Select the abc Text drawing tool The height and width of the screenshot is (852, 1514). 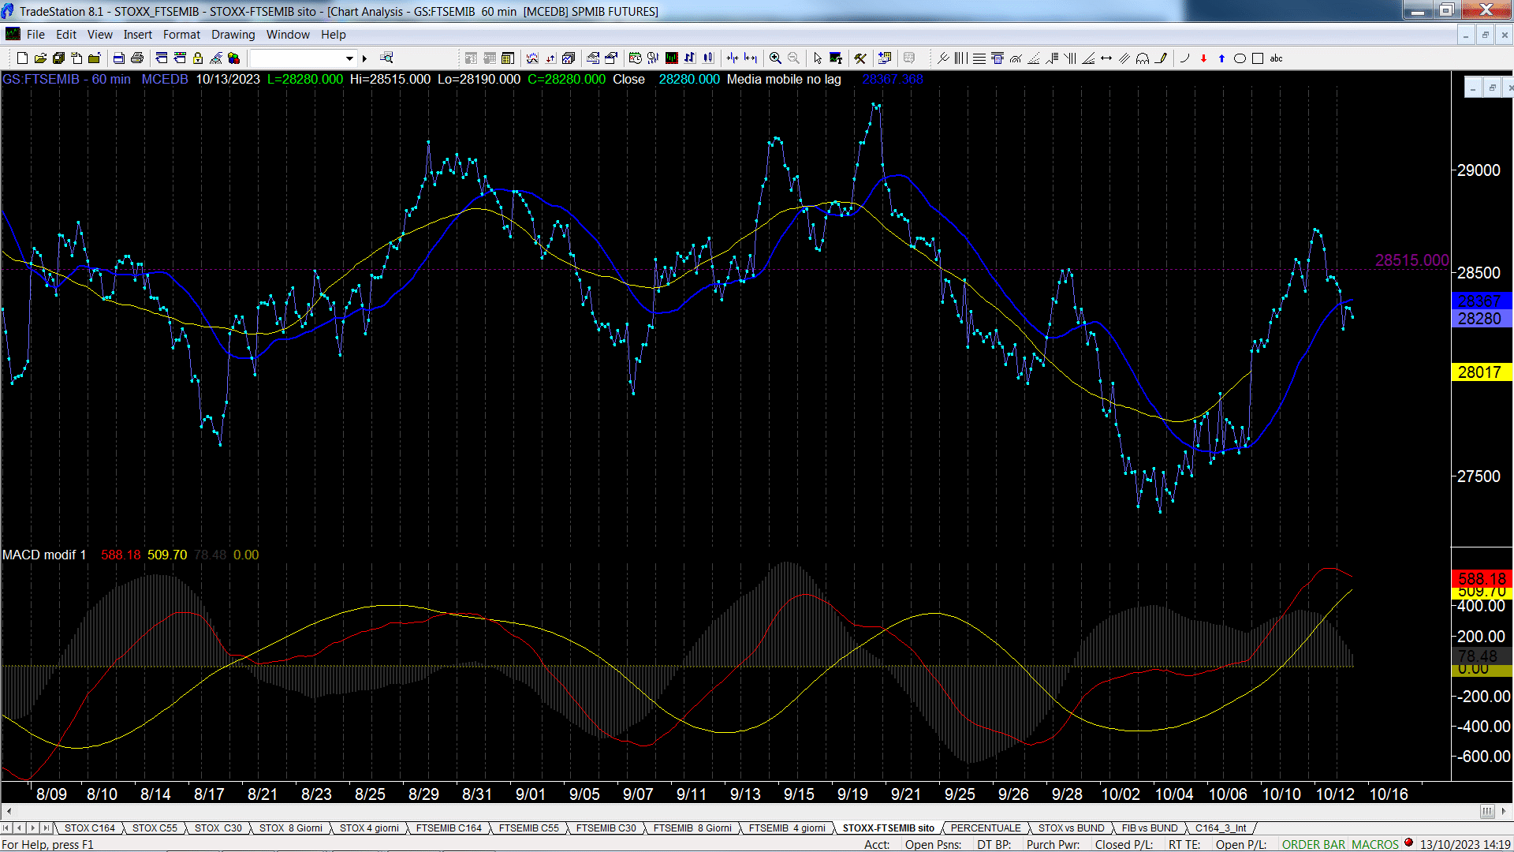[x=1276, y=58]
